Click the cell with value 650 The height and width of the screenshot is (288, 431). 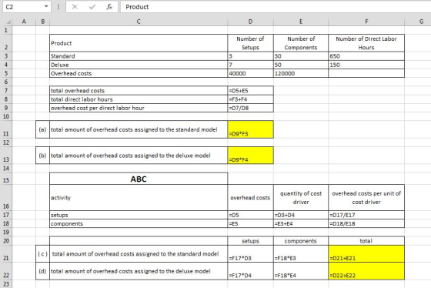coord(366,56)
